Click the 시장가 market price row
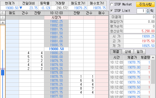The height and width of the screenshot is (98, 156). pos(57,18)
